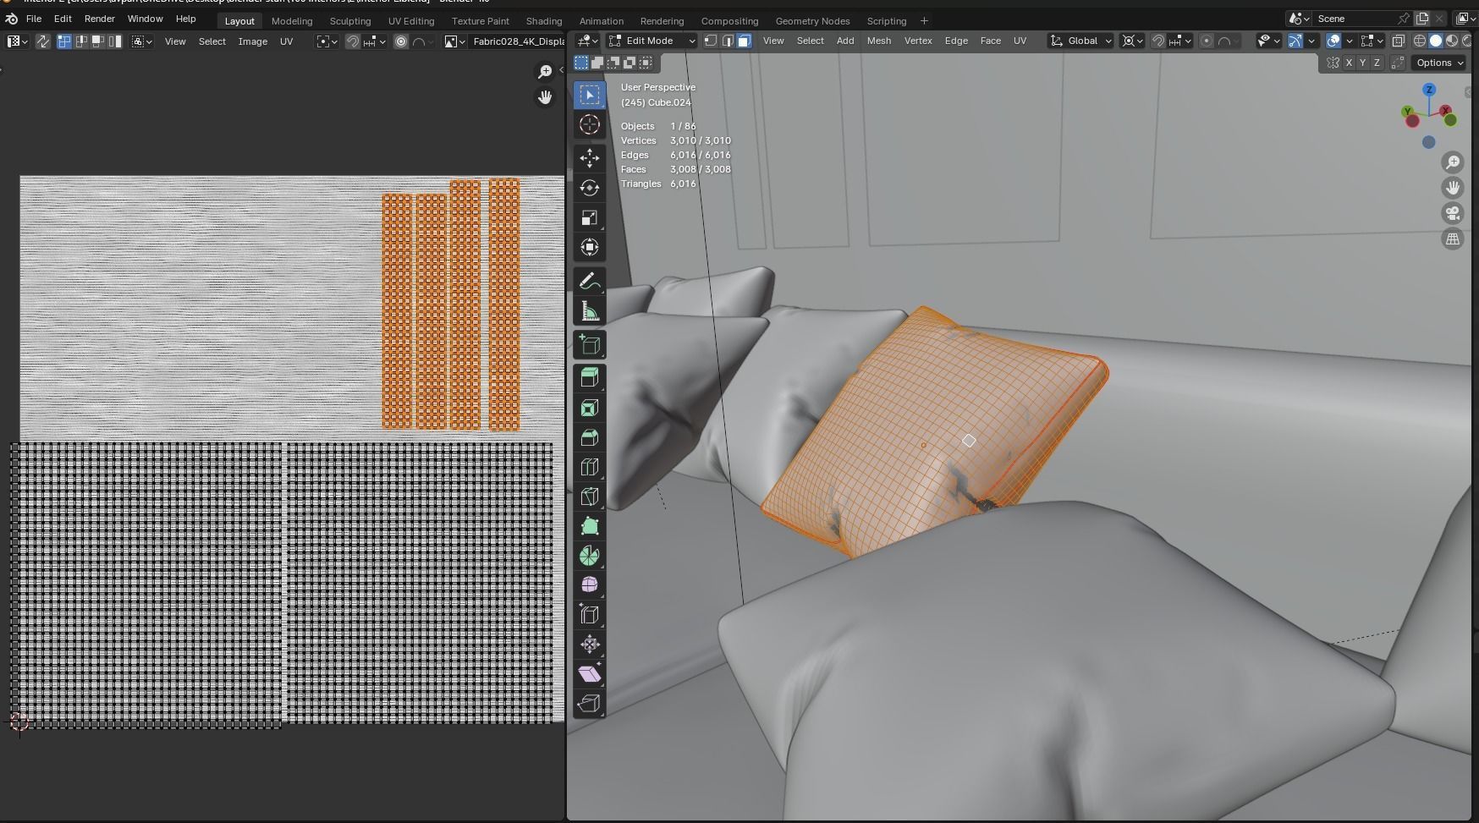The image size is (1479, 823).
Task: Click the new scene button
Action: tap(1422, 19)
